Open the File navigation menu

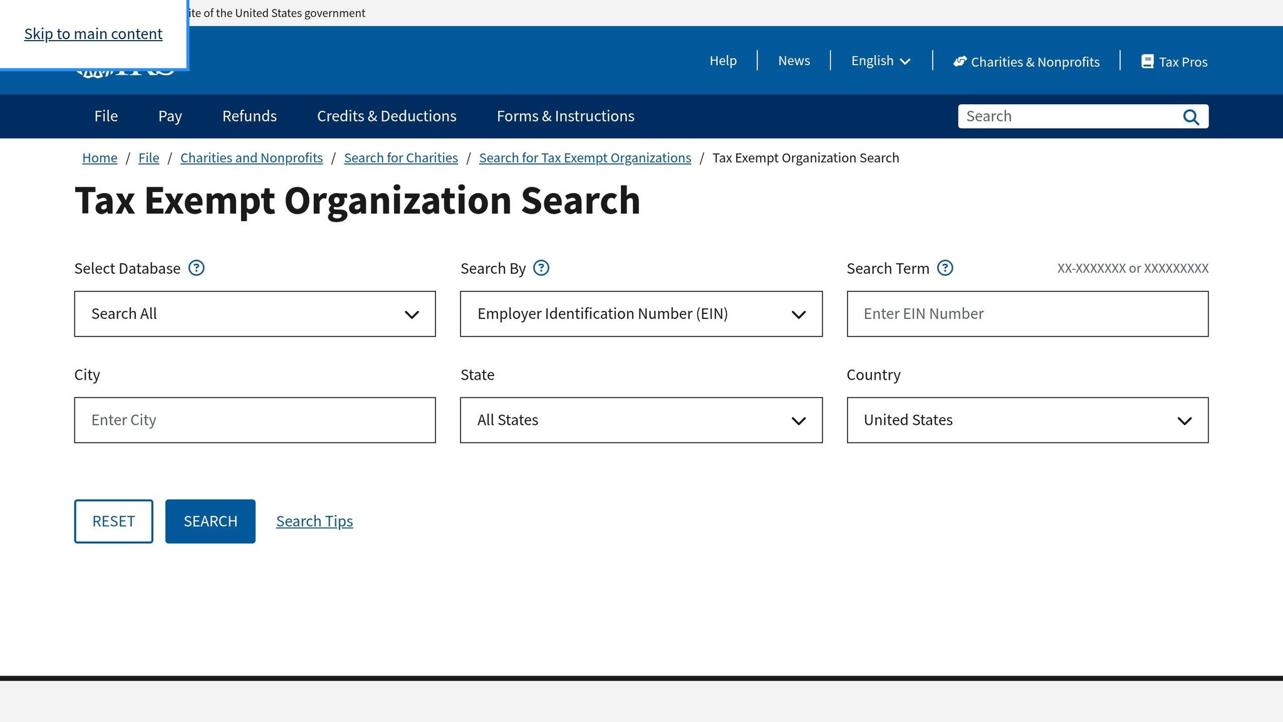(x=106, y=117)
